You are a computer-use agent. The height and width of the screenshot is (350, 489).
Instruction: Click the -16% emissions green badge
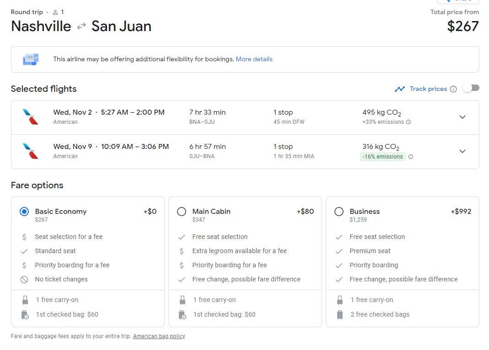[382, 157]
